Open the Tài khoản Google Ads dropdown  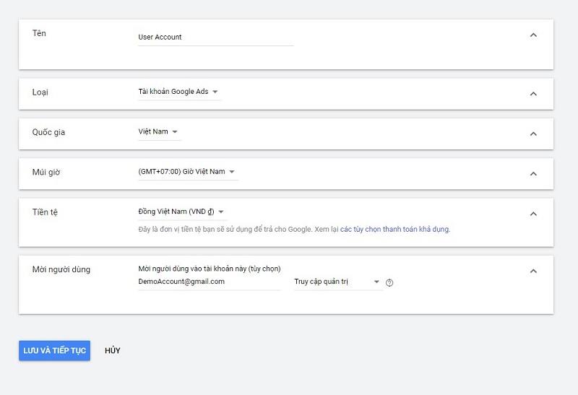pyautogui.click(x=179, y=92)
